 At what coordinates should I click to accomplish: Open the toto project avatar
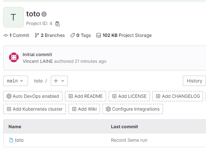(x=13, y=17)
